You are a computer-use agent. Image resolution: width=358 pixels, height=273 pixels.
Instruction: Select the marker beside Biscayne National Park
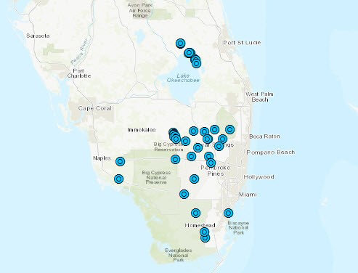click(x=228, y=213)
